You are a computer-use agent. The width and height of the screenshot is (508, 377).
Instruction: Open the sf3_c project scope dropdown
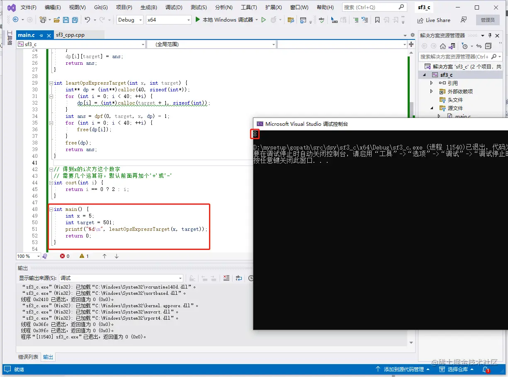[x=81, y=44]
